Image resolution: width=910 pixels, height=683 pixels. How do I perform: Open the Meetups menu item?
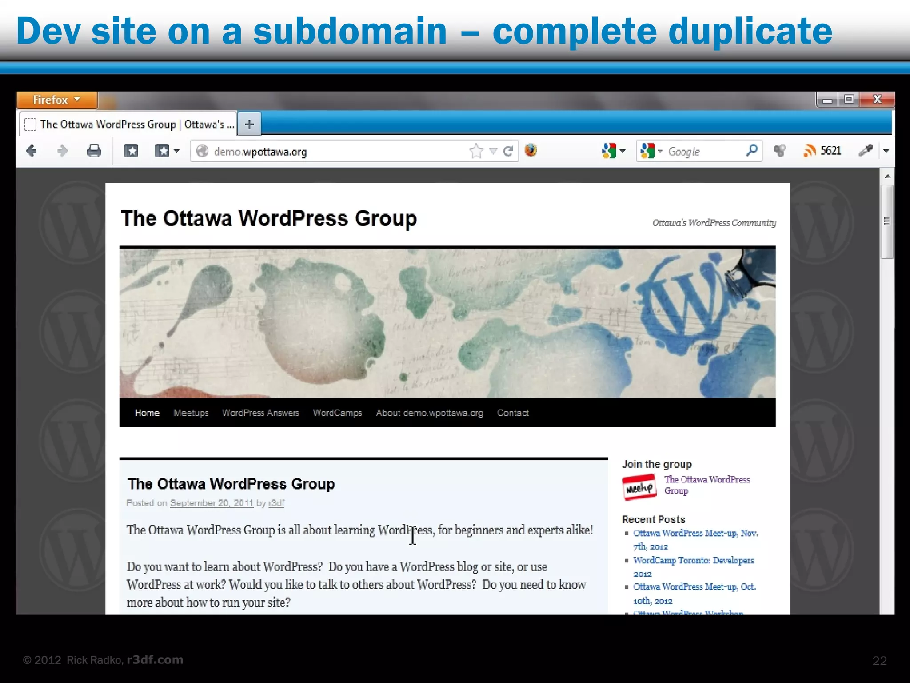[x=191, y=413]
